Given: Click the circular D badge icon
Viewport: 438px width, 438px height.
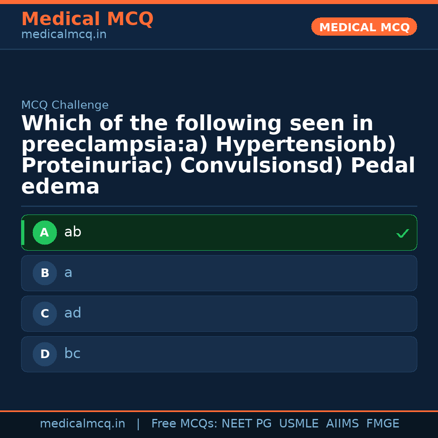Looking at the screenshot, I should coord(45,354).
